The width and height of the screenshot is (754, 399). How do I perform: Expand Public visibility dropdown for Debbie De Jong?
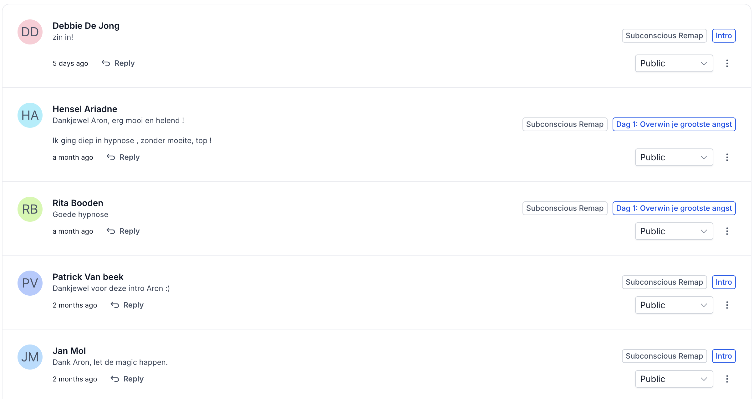pos(674,63)
